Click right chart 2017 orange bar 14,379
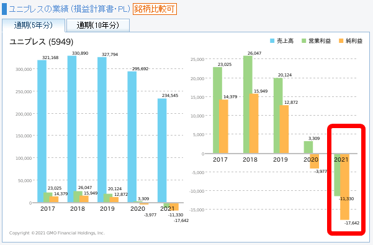Image resolution: width=373 pixels, height=245 pixels. [x=224, y=126]
